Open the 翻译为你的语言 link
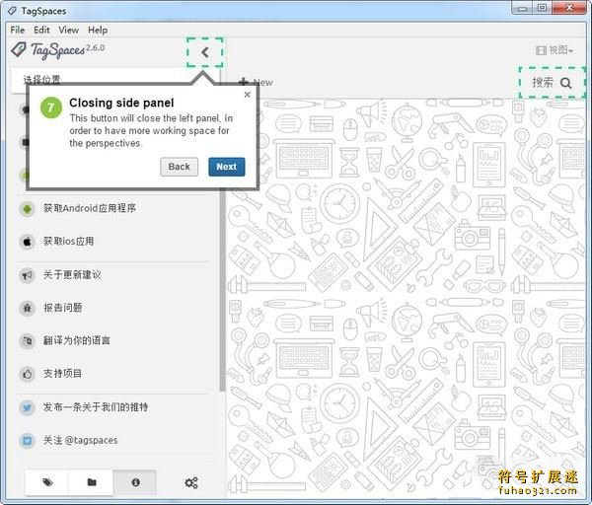This screenshot has height=505, width=592. click(x=77, y=340)
